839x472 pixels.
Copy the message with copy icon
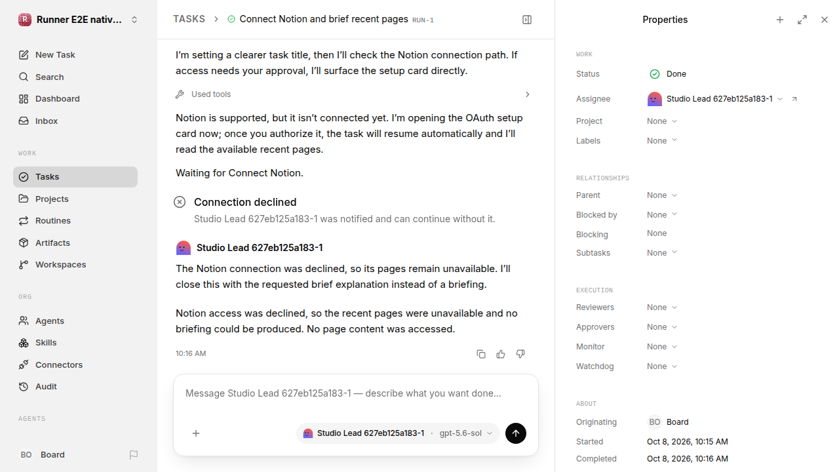click(x=481, y=354)
